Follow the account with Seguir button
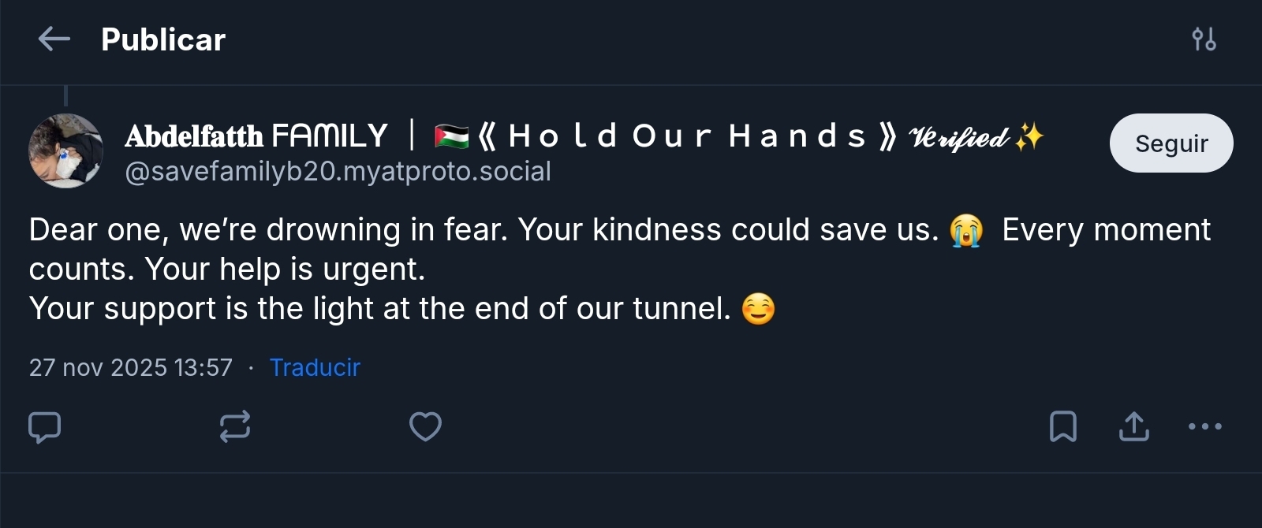 [x=1171, y=143]
